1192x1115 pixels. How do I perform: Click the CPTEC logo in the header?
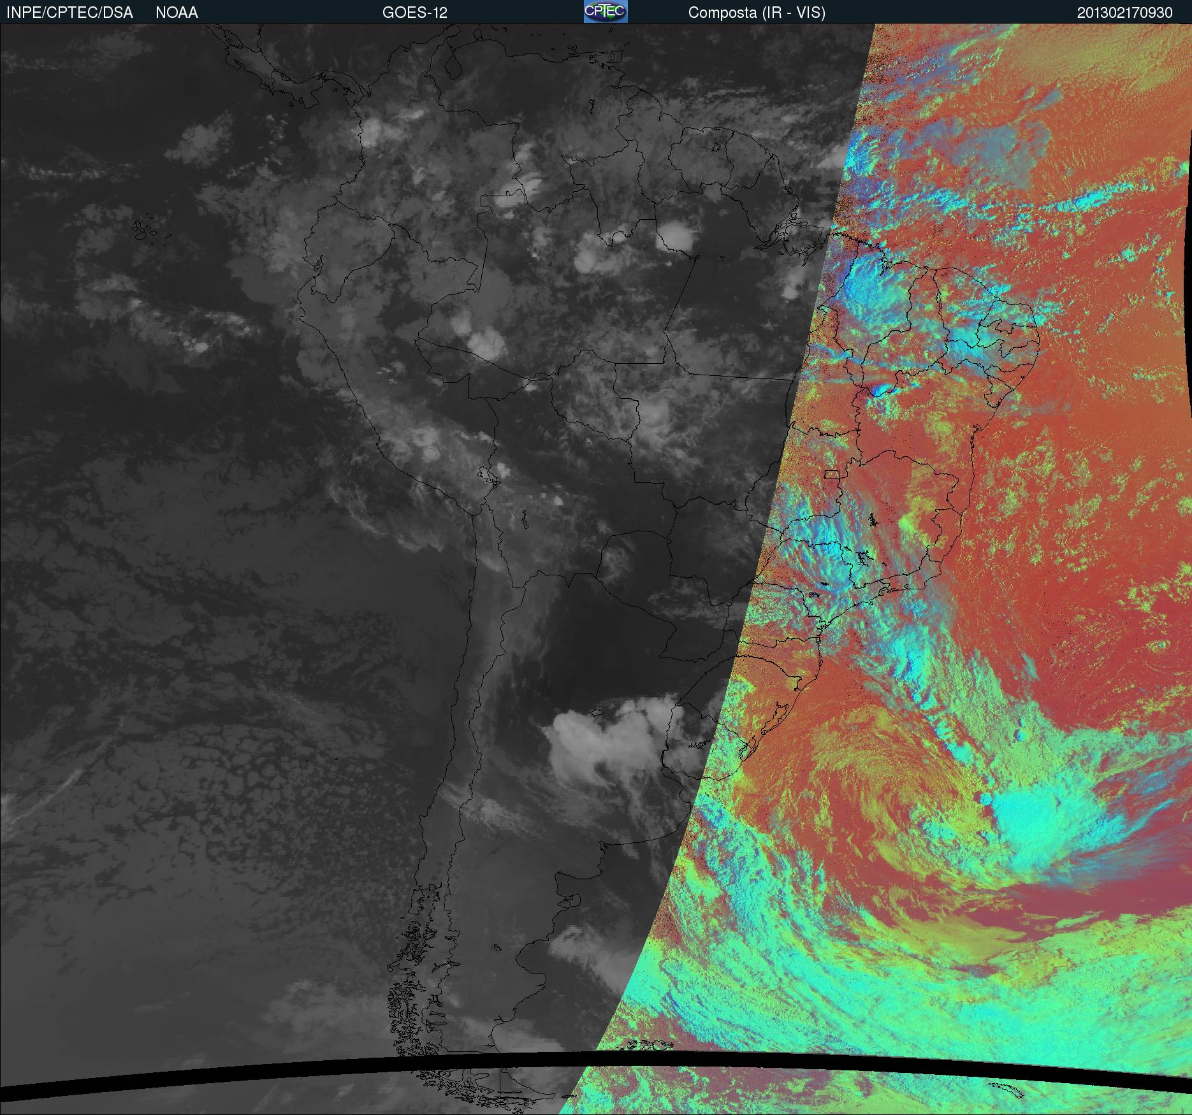(606, 11)
